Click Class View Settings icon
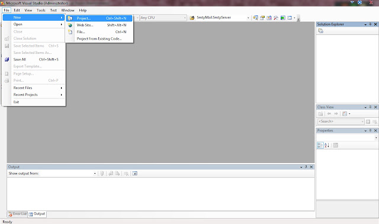The width and height of the screenshot is (379, 224). pos(345,114)
